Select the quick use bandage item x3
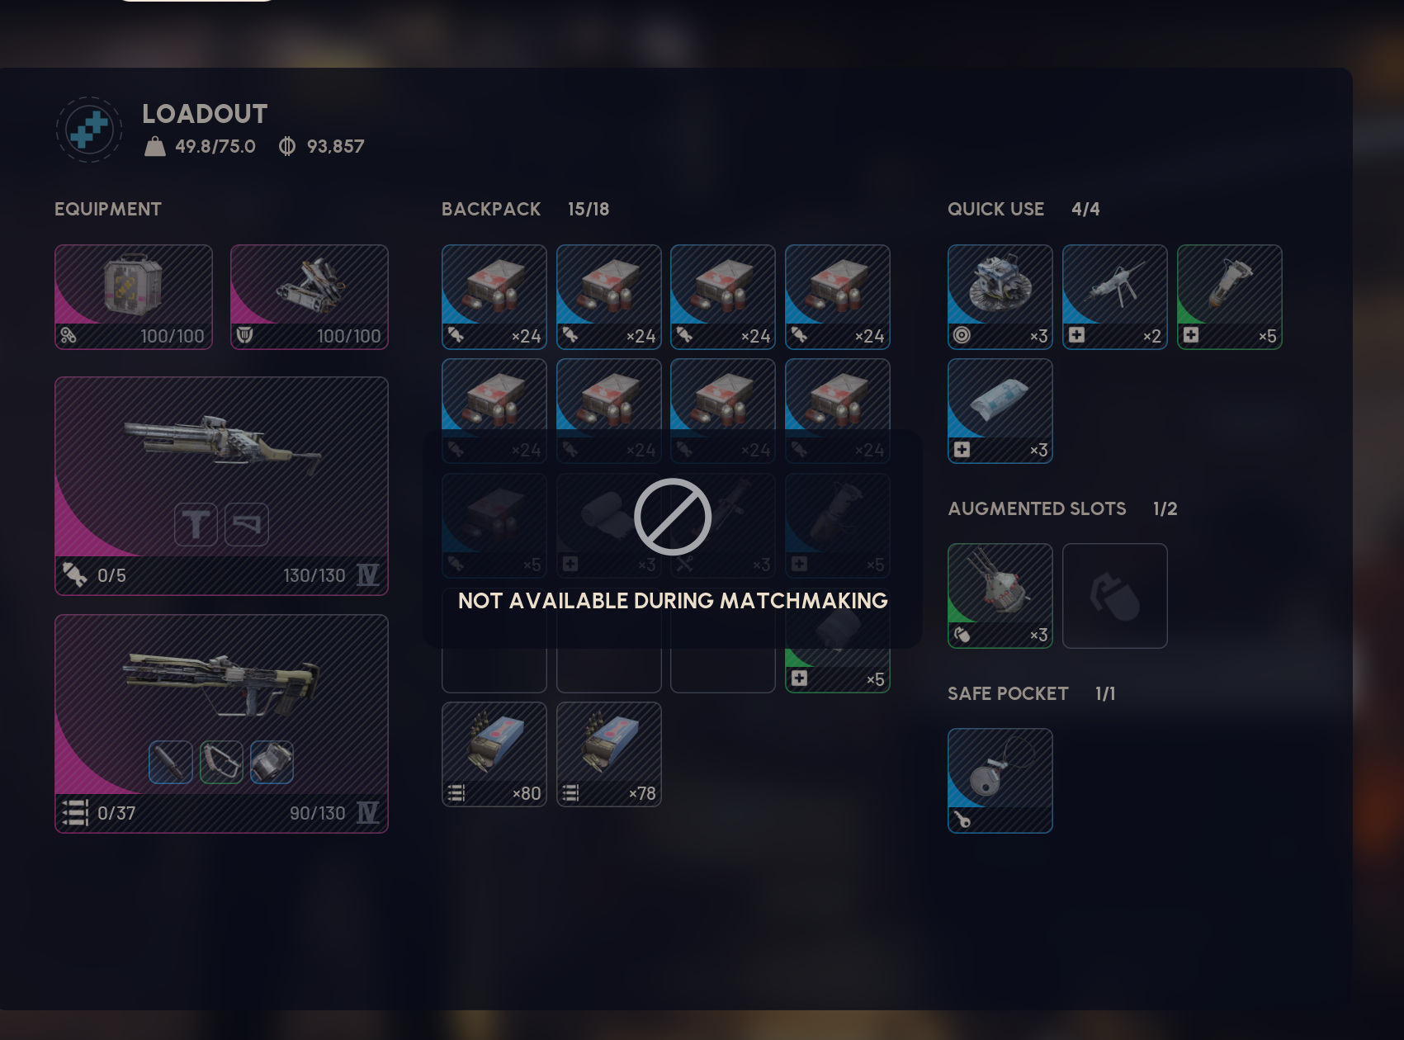 [x=1000, y=411]
